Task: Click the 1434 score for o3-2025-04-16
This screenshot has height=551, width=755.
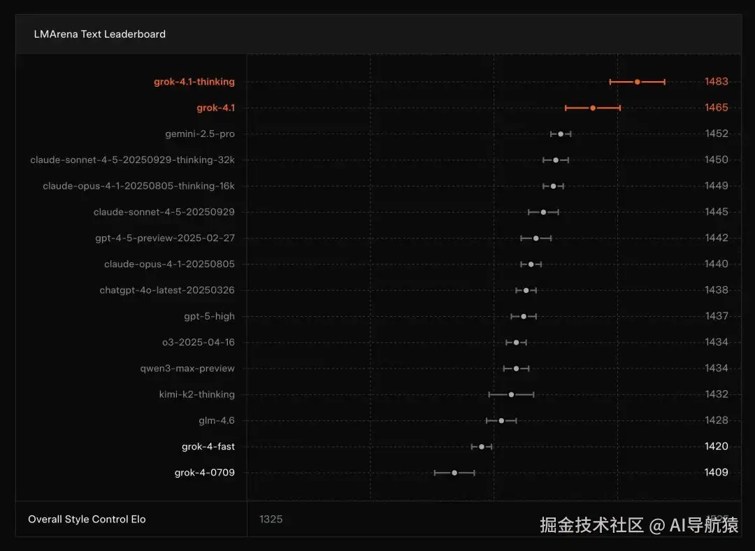Action: point(717,342)
